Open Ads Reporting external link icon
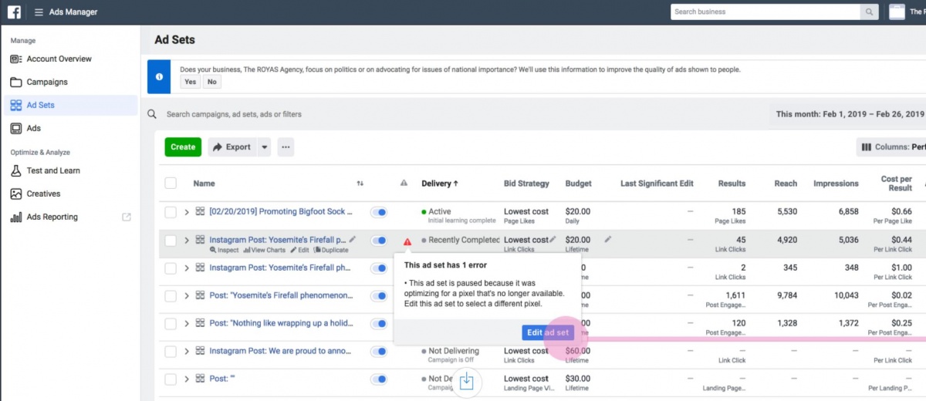The width and height of the screenshot is (926, 401). 127,217
